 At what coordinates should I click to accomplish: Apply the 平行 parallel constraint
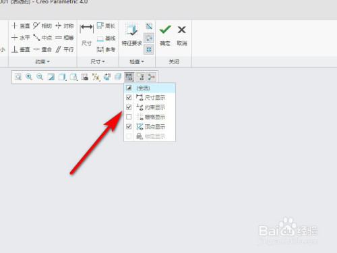point(65,49)
